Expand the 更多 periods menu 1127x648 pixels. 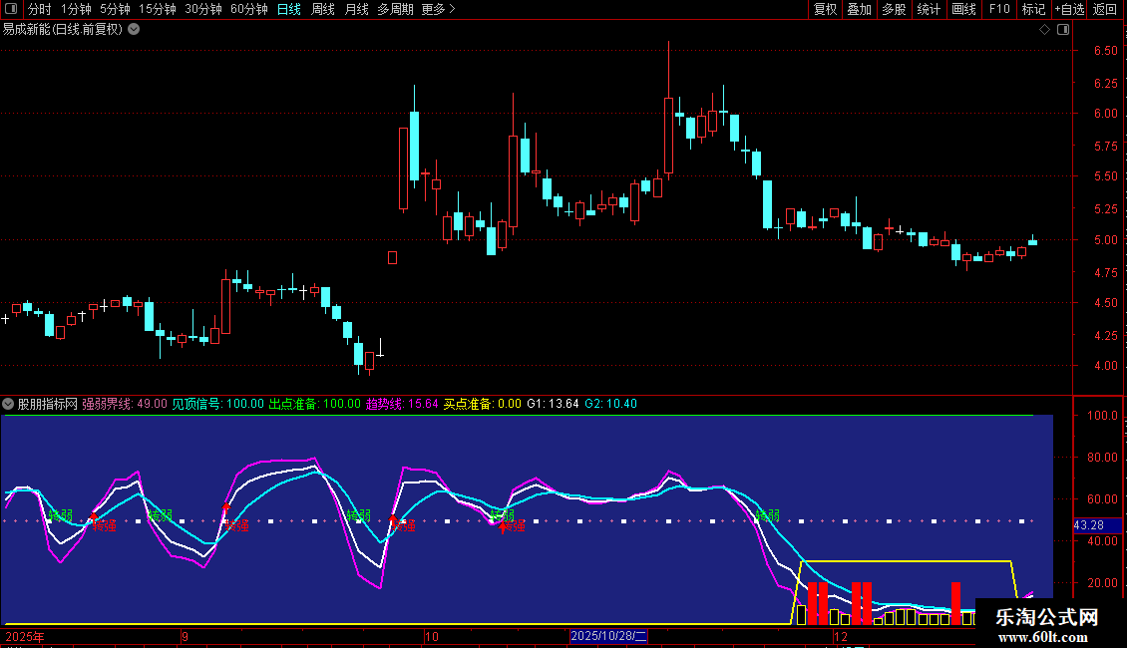coord(438,9)
